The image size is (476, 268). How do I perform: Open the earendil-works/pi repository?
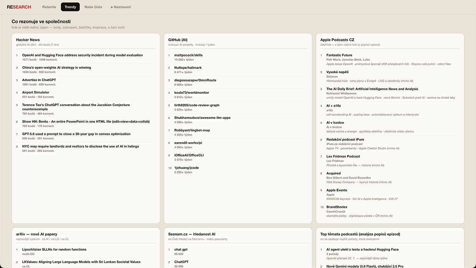(x=188, y=143)
